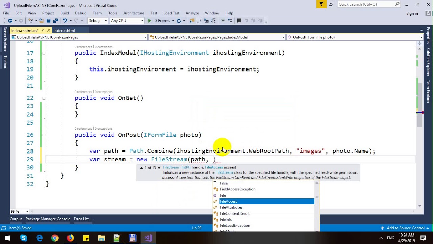Viewport: 433px width, 244px height.
Task: Open the Error List tab
Action: tap(83, 219)
